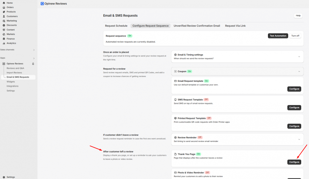309x179 pixels.
Task: Click the Customers person icon
Action: coord(4,16)
